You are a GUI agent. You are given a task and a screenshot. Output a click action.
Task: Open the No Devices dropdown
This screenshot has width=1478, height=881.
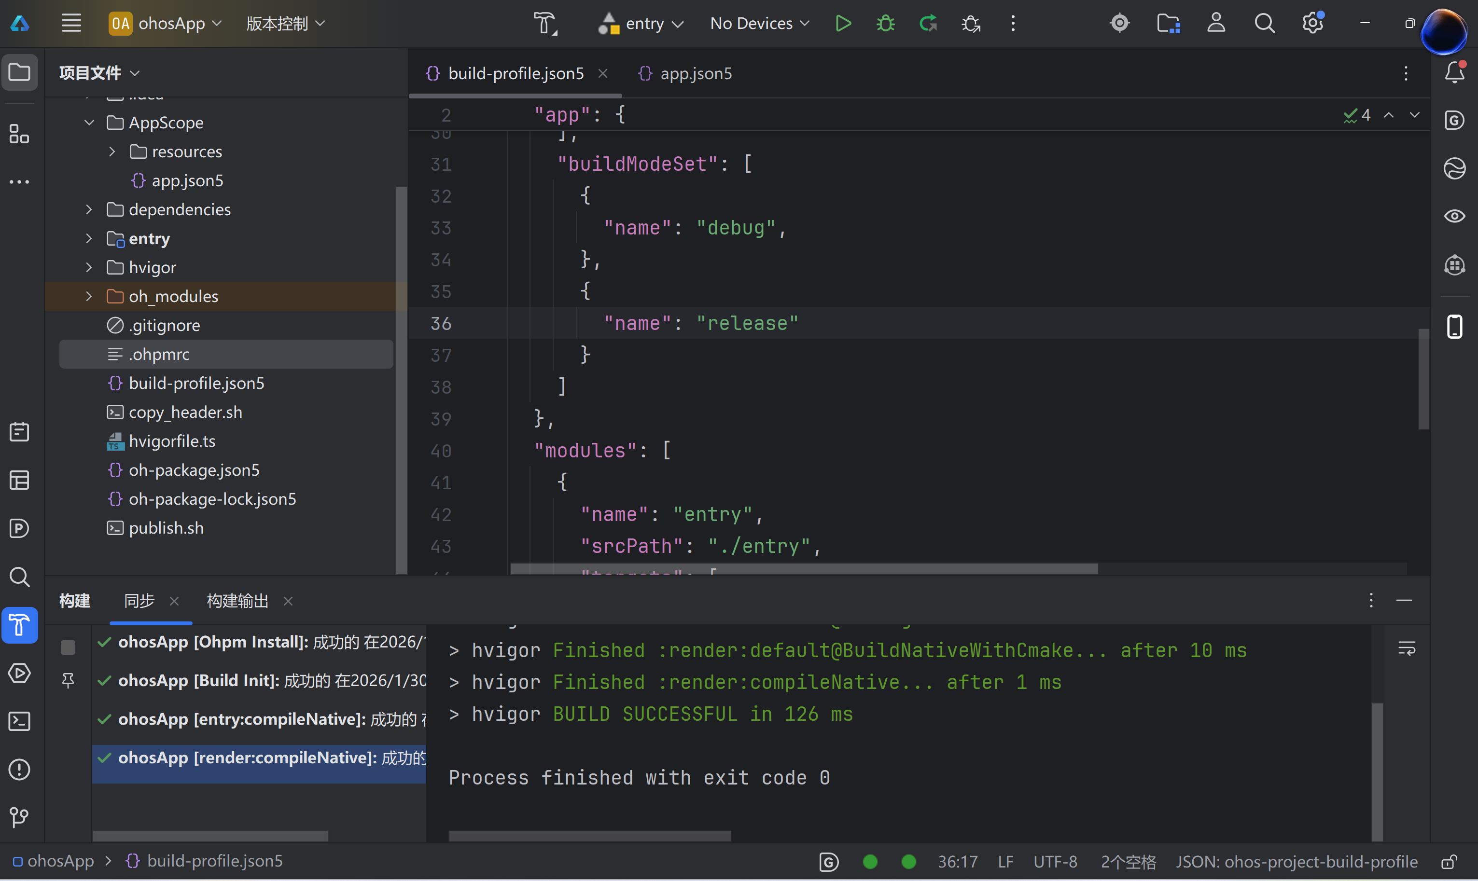[759, 24]
